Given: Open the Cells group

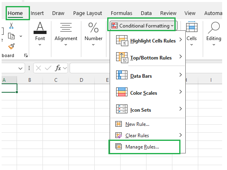Looking at the screenshot, I should [191, 34].
